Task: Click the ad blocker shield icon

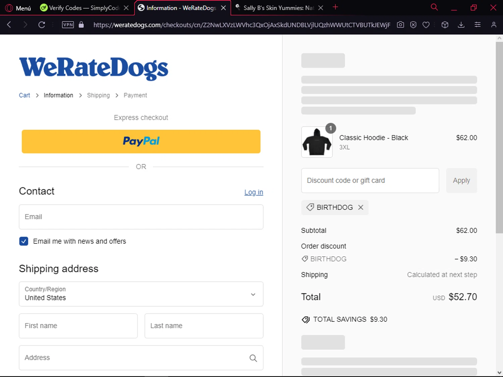Action: [x=413, y=24]
